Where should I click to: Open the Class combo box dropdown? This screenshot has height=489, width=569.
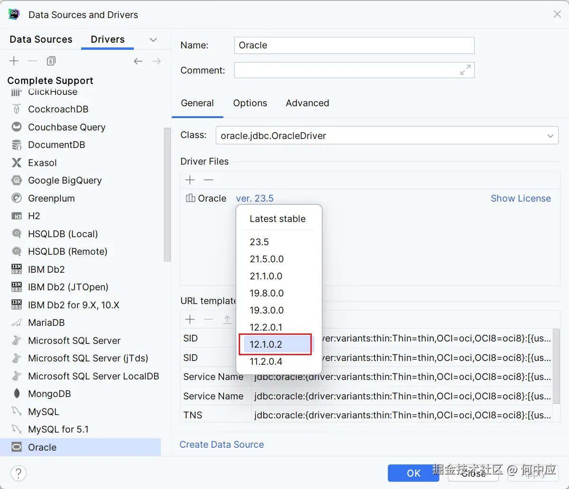[x=550, y=136]
